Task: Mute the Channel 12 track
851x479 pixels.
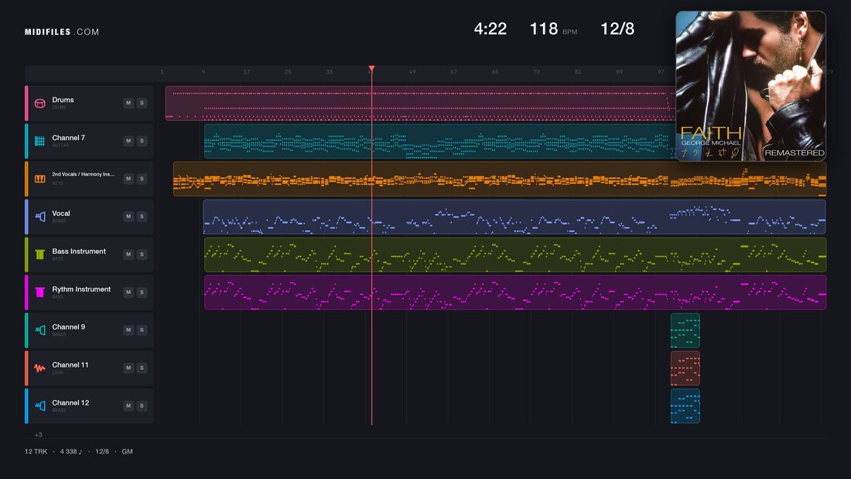Action: point(128,405)
